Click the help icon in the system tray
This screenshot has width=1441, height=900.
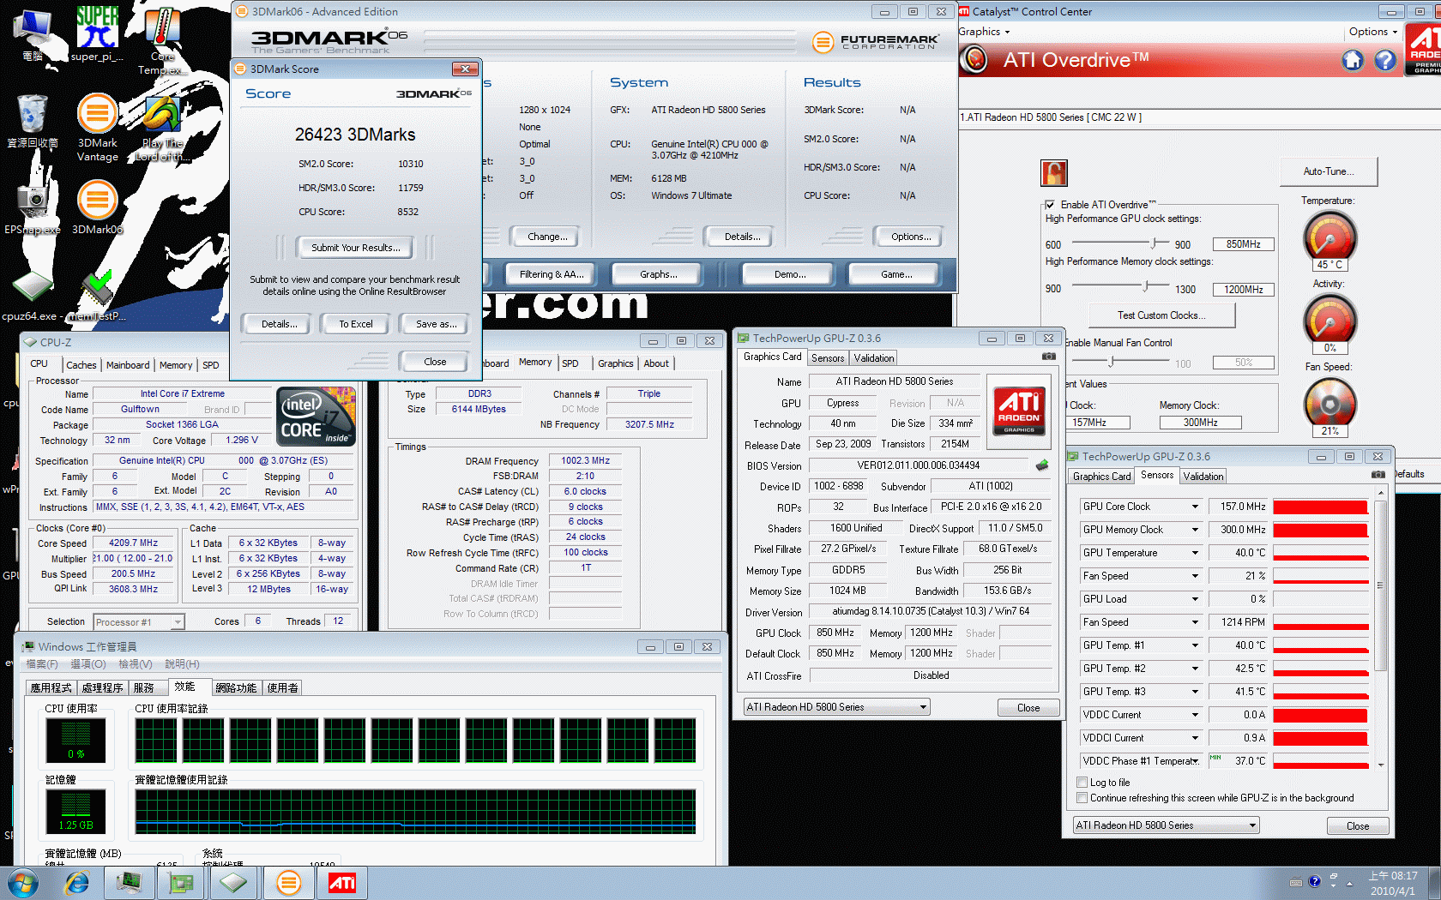[x=1314, y=881]
